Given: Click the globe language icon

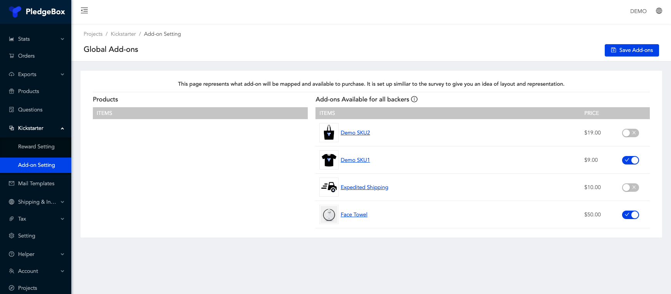Looking at the screenshot, I should 659,11.
